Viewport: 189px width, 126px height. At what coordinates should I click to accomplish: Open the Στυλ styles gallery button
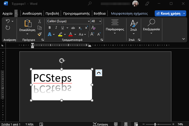(134, 27)
